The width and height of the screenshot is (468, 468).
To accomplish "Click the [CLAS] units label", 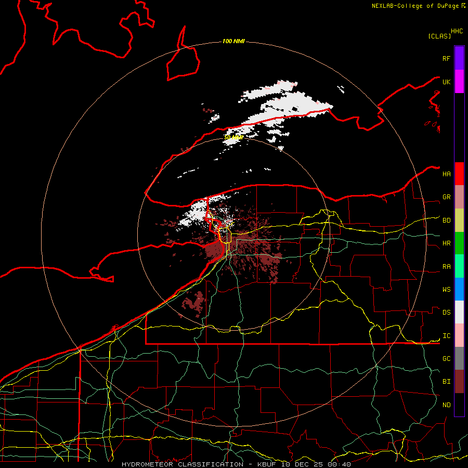I will (x=439, y=36).
